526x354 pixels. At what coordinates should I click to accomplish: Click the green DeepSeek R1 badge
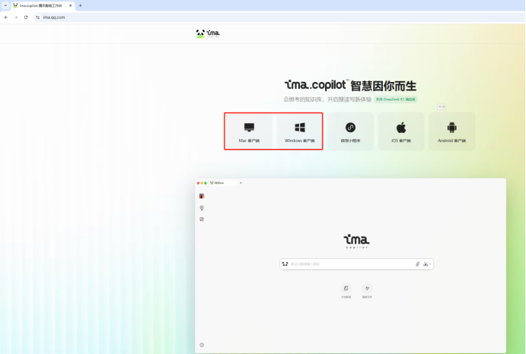pyautogui.click(x=396, y=100)
